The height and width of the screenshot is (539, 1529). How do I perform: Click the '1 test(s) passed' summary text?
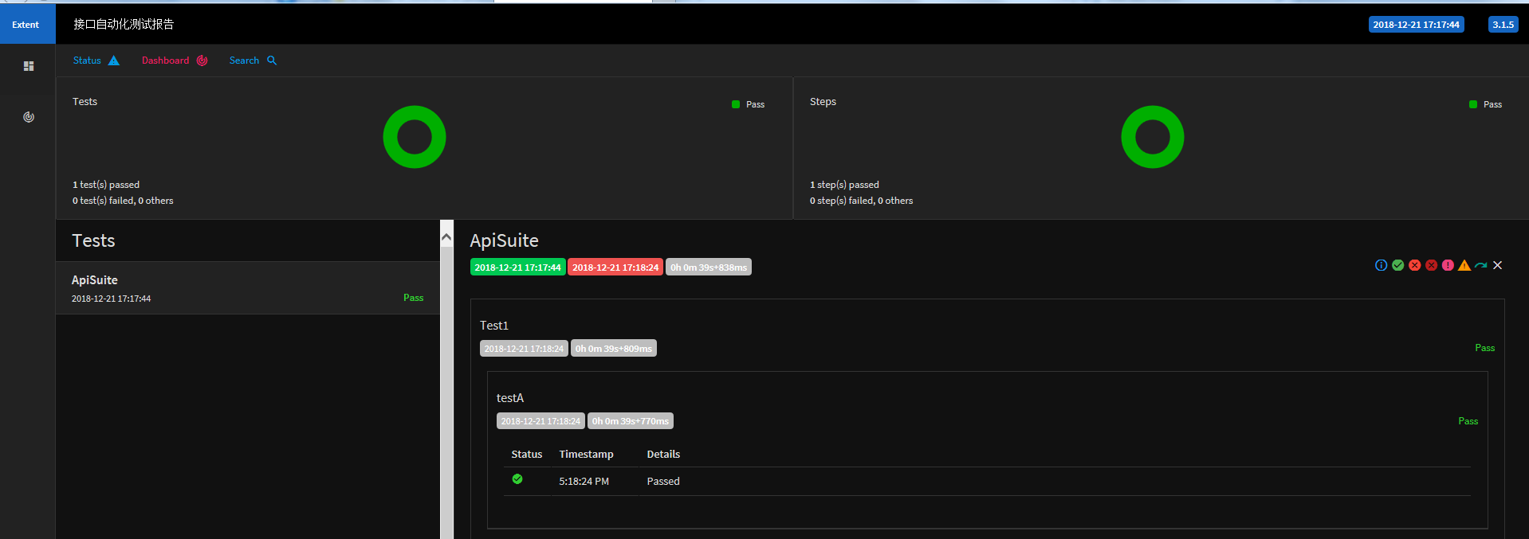[106, 185]
